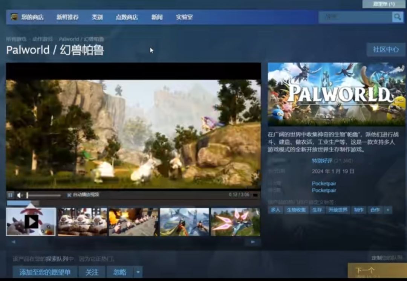Click the 忽略 ignore button

click(120, 272)
